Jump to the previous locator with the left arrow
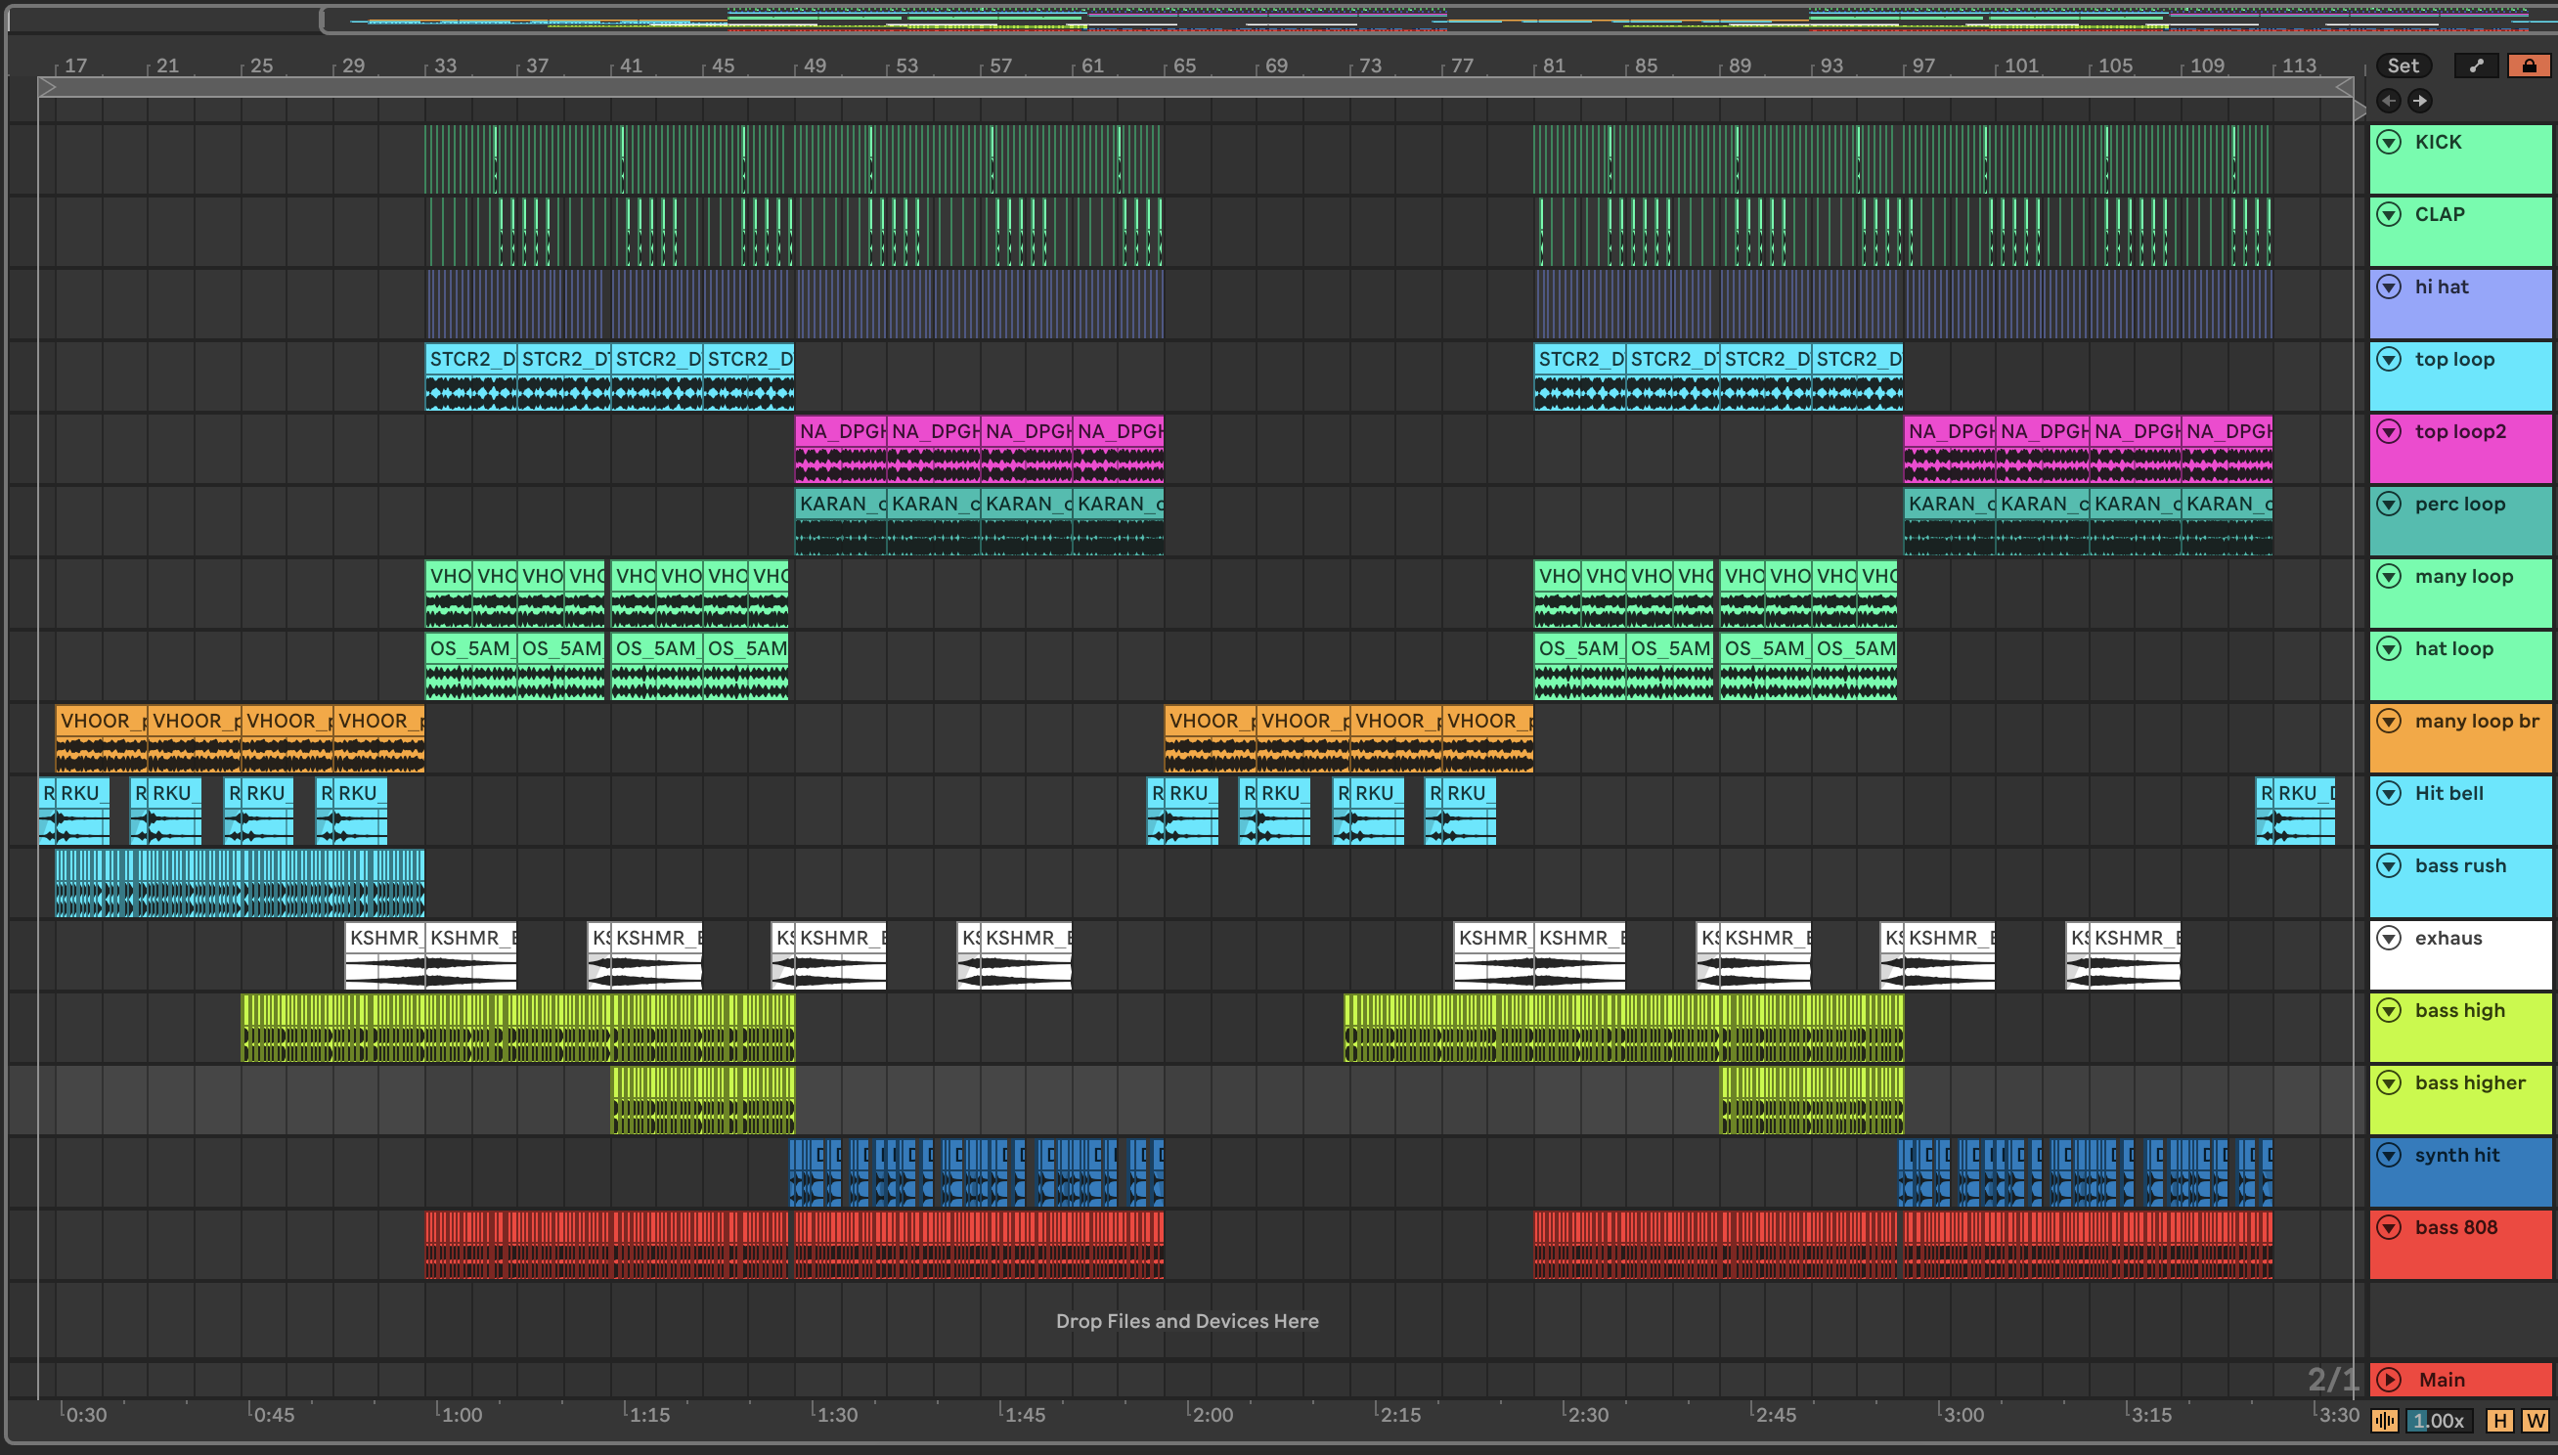The height and width of the screenshot is (1455, 2558). click(2388, 100)
